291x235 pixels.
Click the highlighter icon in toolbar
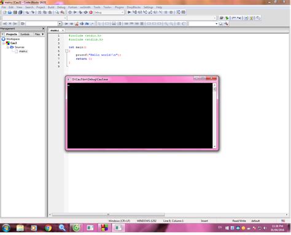point(77,24)
